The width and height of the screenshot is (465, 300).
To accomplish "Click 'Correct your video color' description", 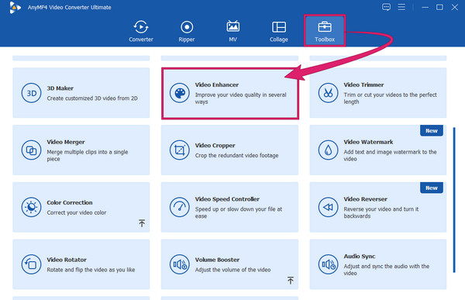I will click(x=77, y=212).
